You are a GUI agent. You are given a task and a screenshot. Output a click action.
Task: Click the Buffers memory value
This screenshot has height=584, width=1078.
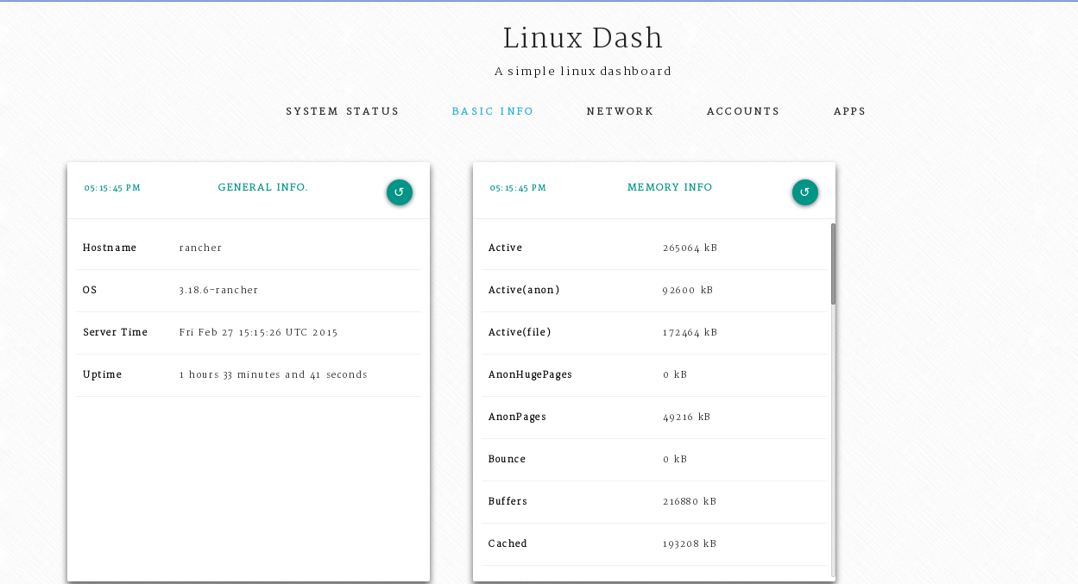(x=690, y=501)
